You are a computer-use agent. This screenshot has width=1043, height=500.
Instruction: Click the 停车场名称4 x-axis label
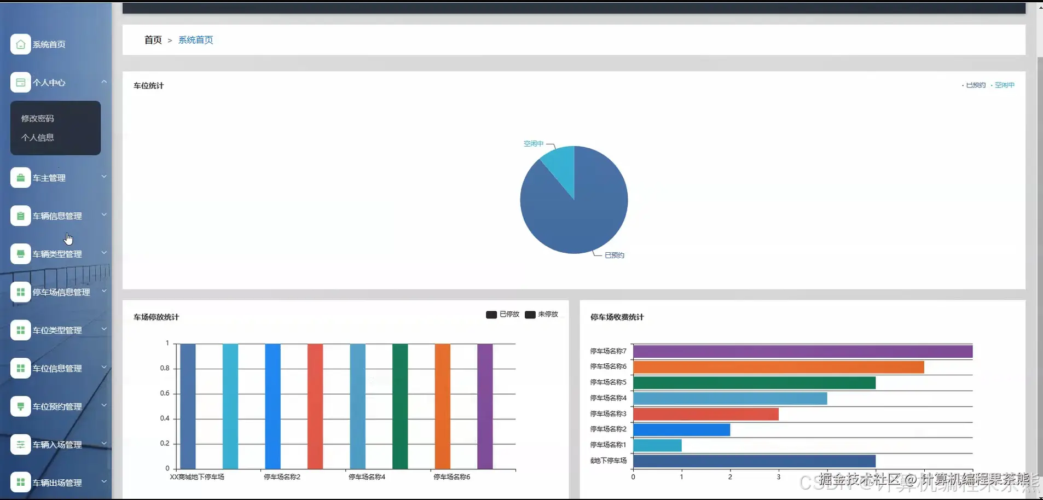367,477
